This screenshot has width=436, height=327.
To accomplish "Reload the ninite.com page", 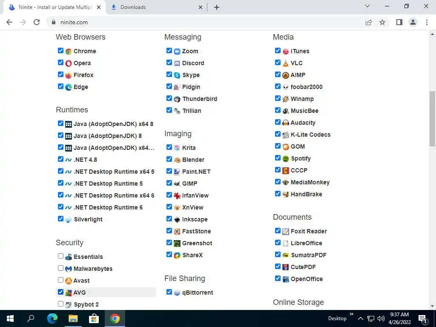I will point(37,22).
